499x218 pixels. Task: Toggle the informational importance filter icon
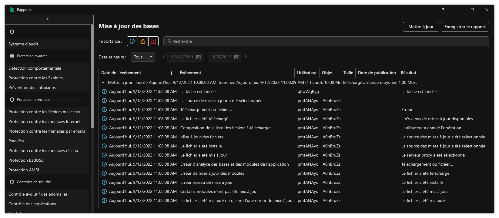pos(132,41)
